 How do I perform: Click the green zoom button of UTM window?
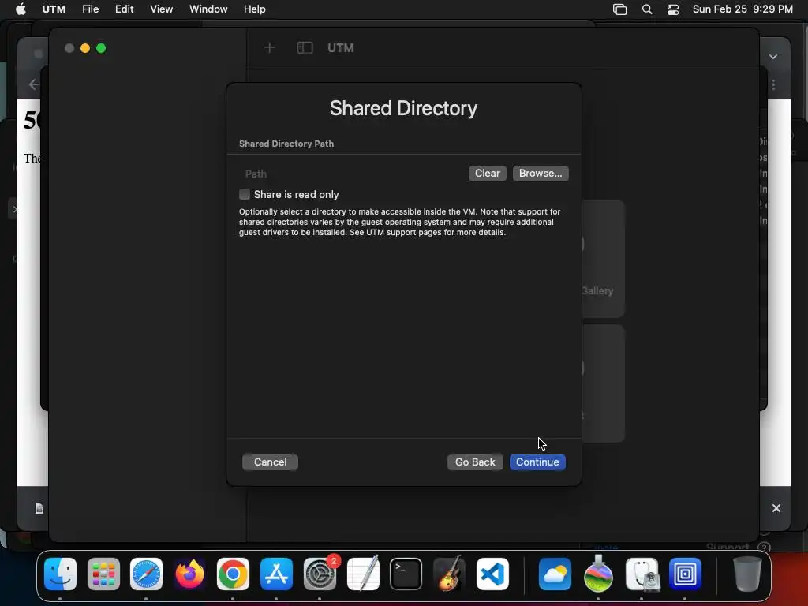point(101,48)
